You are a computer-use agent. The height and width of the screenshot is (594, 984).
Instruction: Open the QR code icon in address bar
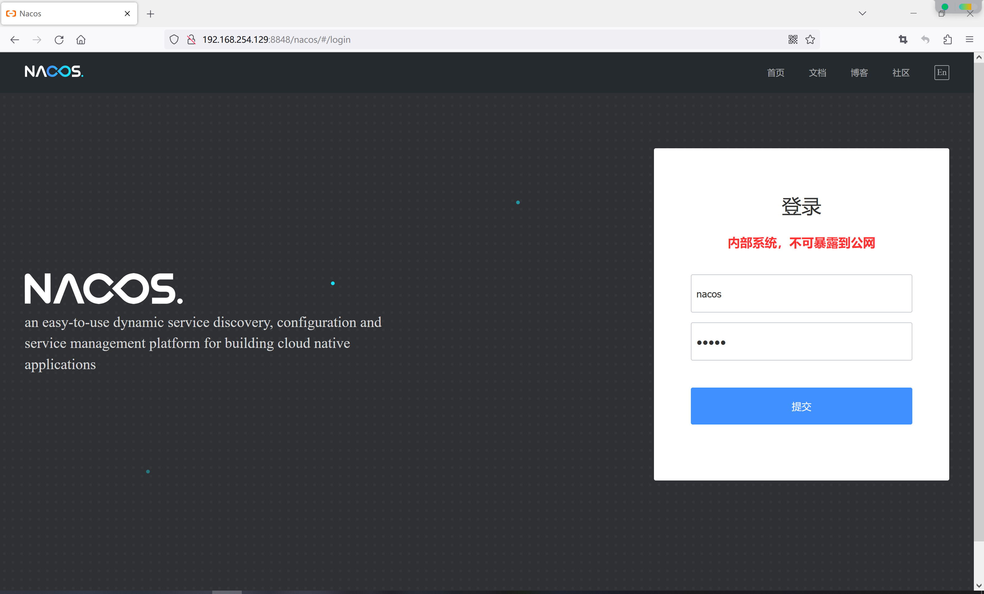[793, 40]
